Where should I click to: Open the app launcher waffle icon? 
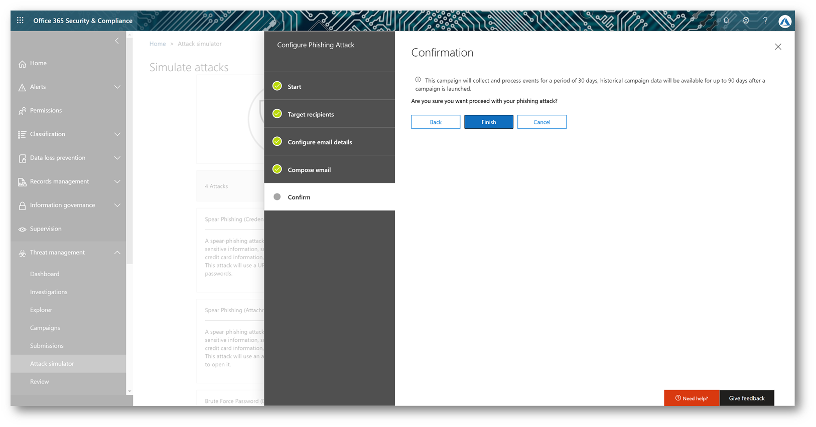[20, 21]
